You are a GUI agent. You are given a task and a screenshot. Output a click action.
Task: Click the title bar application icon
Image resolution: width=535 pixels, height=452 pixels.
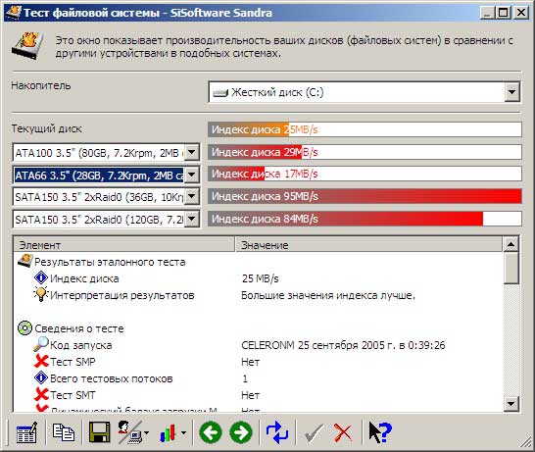14,12
